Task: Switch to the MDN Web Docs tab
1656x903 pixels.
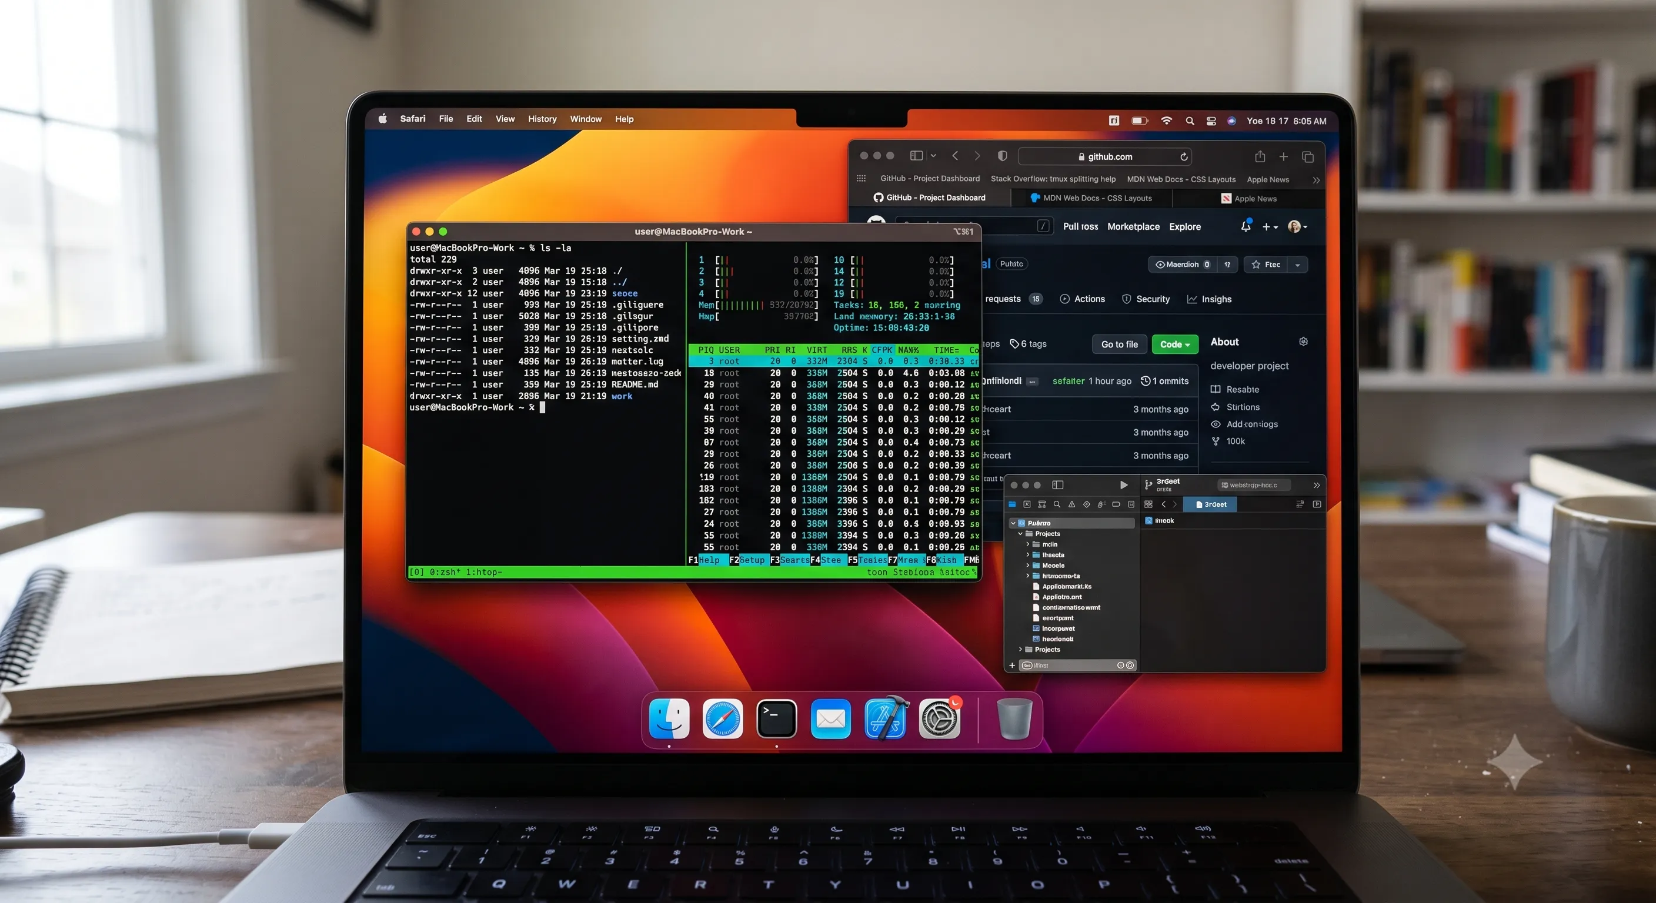Action: (x=1091, y=198)
